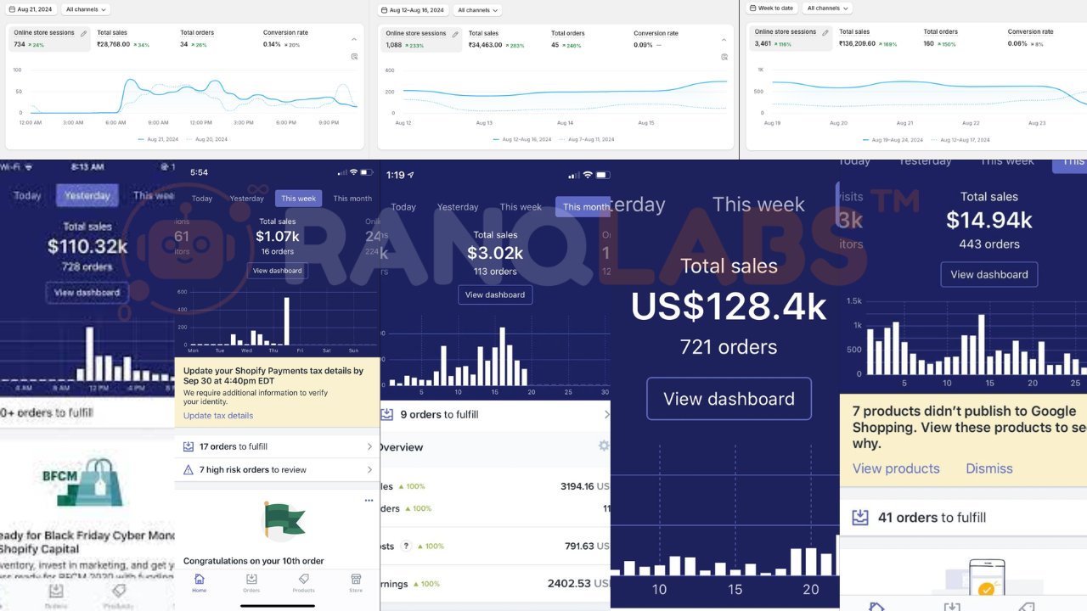1087x611 pixels.
Task: Expand the 17 orders to fulfill row
Action: [x=369, y=446]
